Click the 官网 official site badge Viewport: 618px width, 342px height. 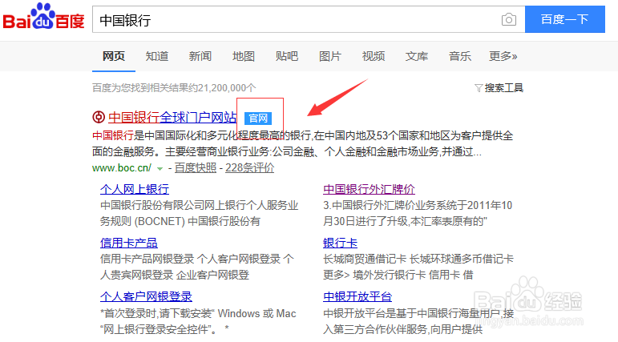[258, 118]
